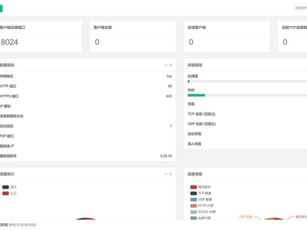
Task: Click the 在线客户端 card title
Action: (x=196, y=28)
